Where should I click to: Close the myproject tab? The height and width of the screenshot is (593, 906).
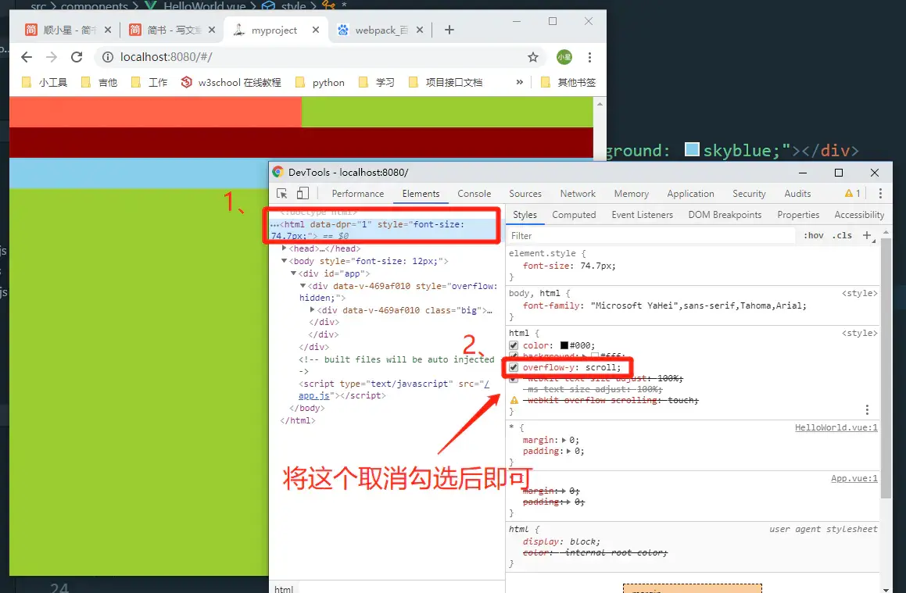(x=316, y=30)
